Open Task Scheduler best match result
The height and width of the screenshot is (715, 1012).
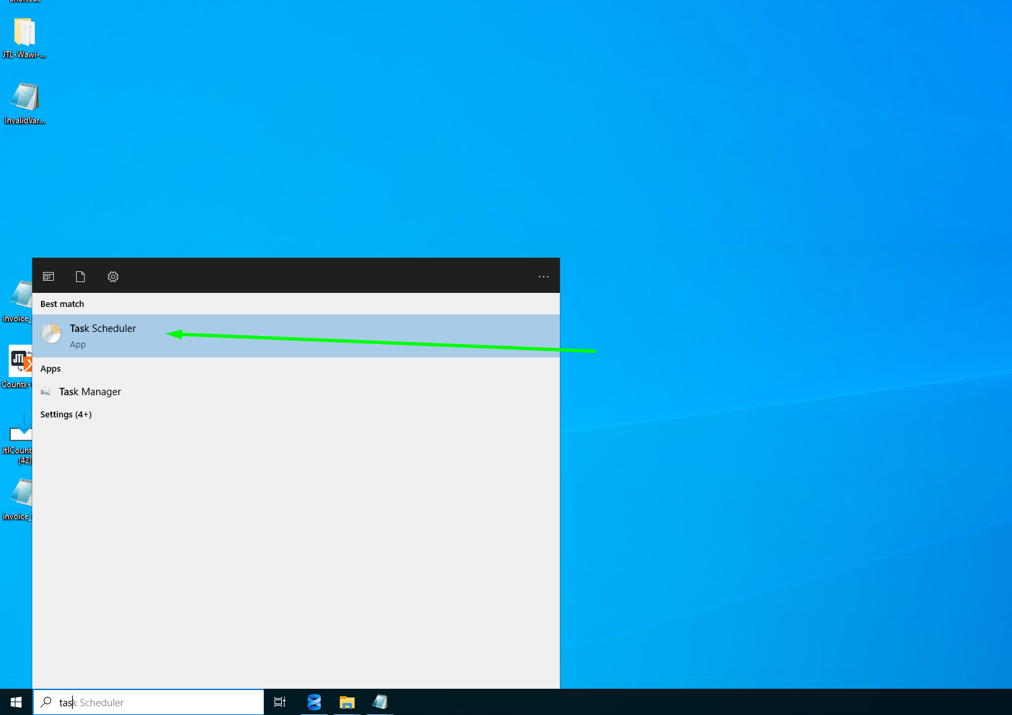pos(296,336)
